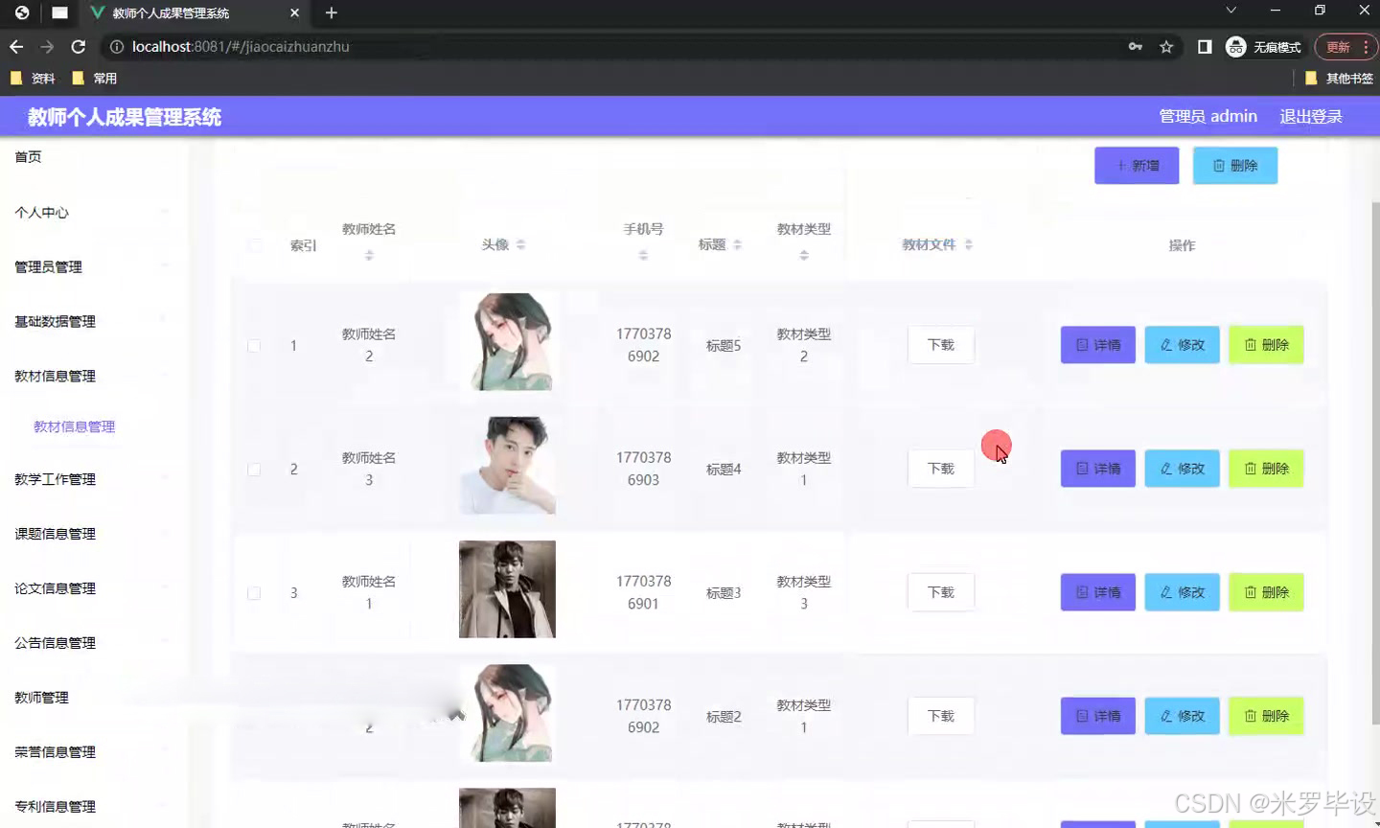Viewport: 1380px width, 828px height.
Task: Download the file for 标题5 row
Action: tap(941, 345)
